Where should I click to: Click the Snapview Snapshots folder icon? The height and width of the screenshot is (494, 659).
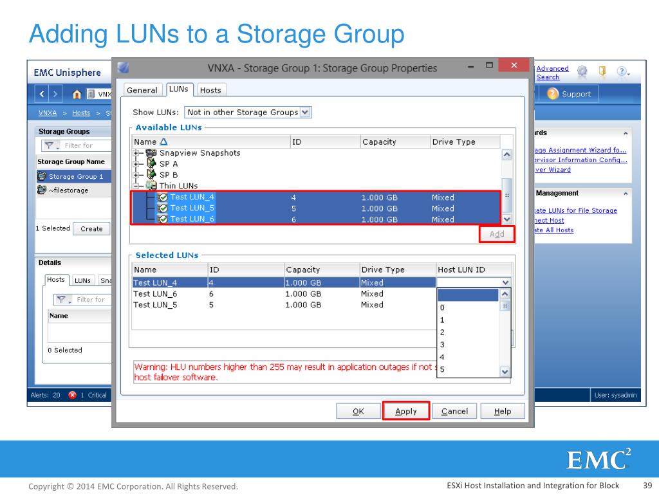click(x=151, y=153)
